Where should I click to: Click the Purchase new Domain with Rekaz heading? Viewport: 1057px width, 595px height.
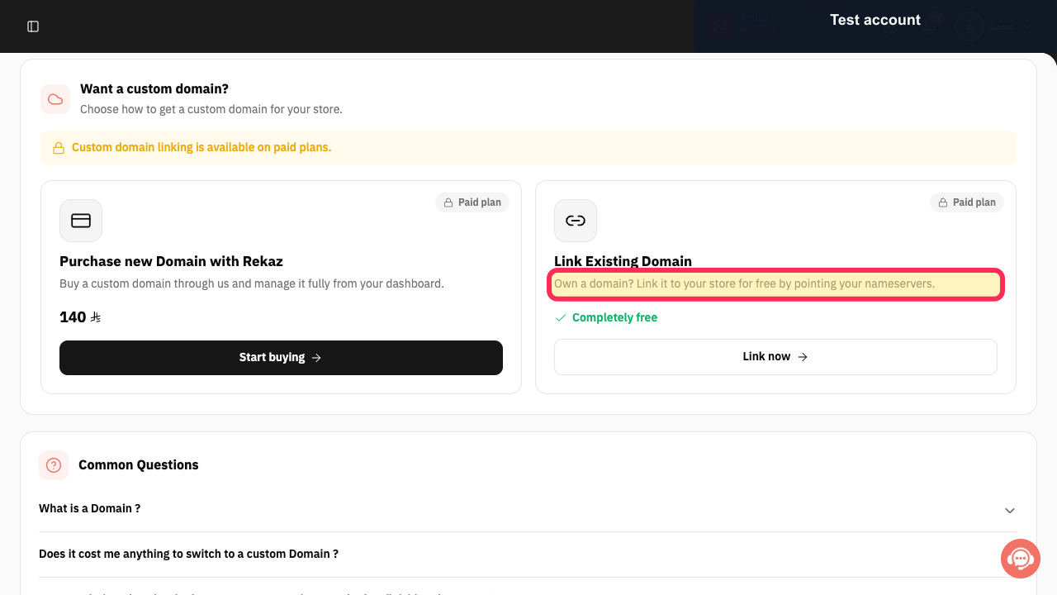pyautogui.click(x=171, y=261)
